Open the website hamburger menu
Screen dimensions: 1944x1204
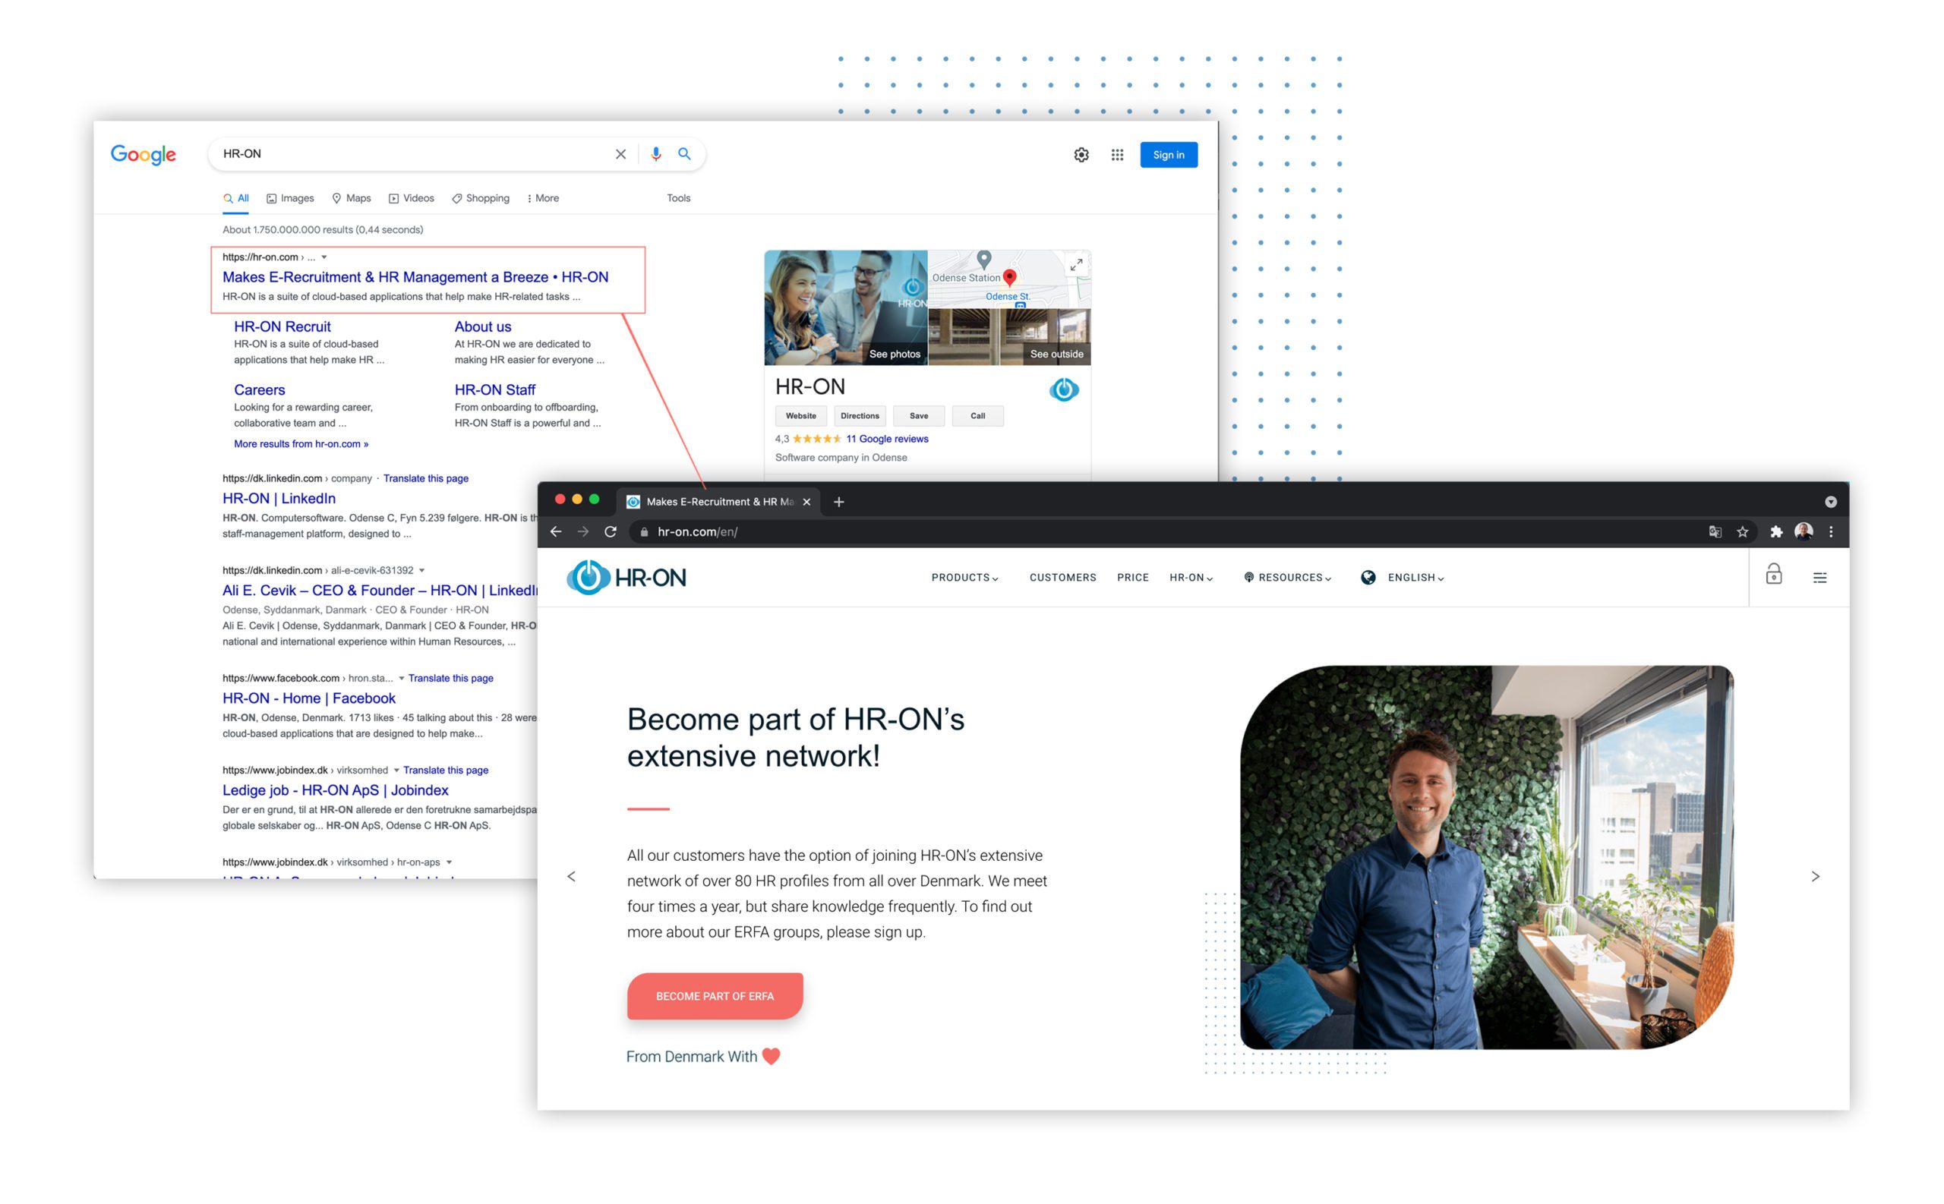click(1819, 577)
